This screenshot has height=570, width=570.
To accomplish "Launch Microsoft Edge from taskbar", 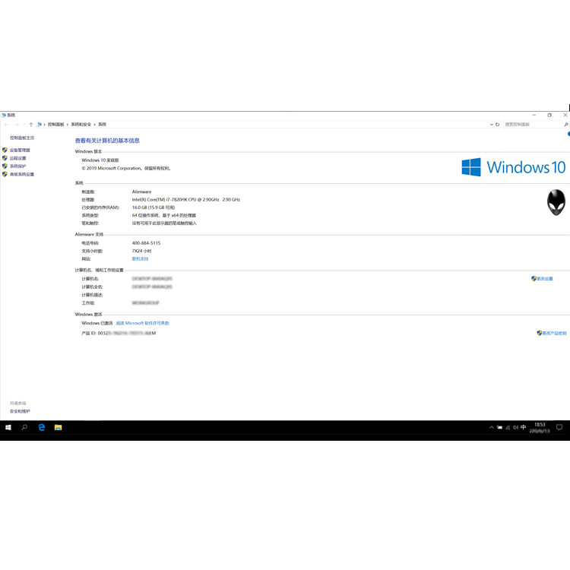I will coord(42,427).
